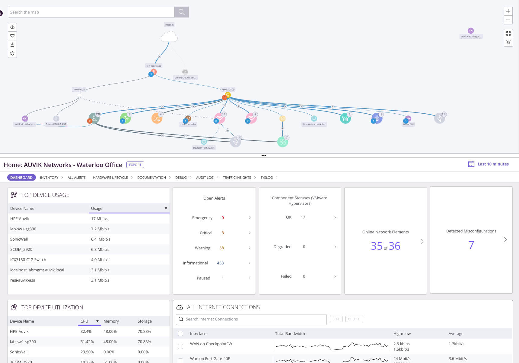Expand the Critical alerts chevron
Viewport: 519px width, 363px height.
coord(250,233)
